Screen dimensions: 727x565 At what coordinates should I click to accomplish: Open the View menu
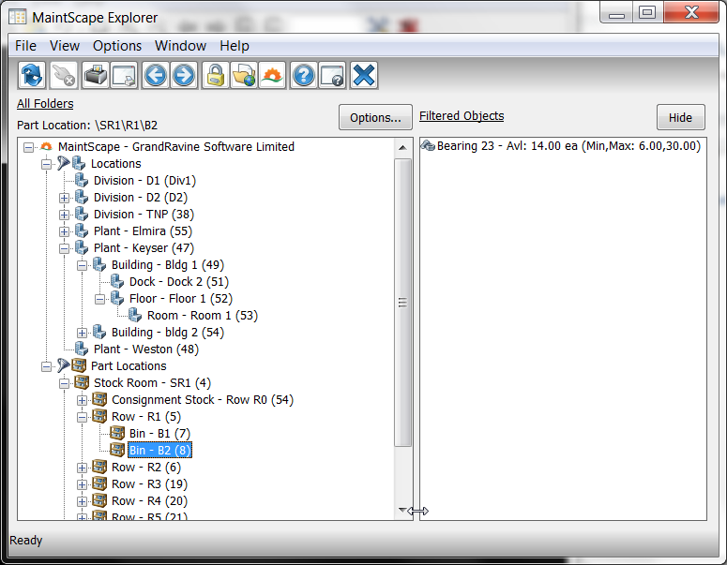pyautogui.click(x=65, y=46)
